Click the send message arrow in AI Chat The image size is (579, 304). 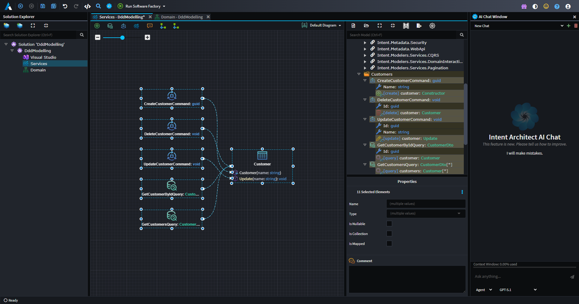[x=572, y=277]
